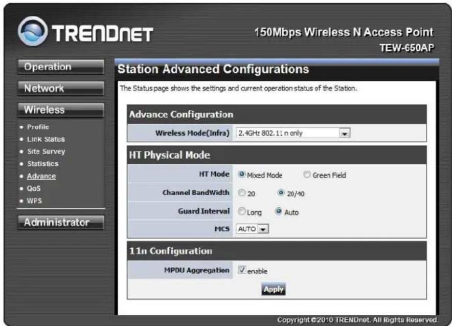This screenshot has height=326, width=452.
Task: Choose Long Guard Interval
Action: pyautogui.click(x=241, y=211)
